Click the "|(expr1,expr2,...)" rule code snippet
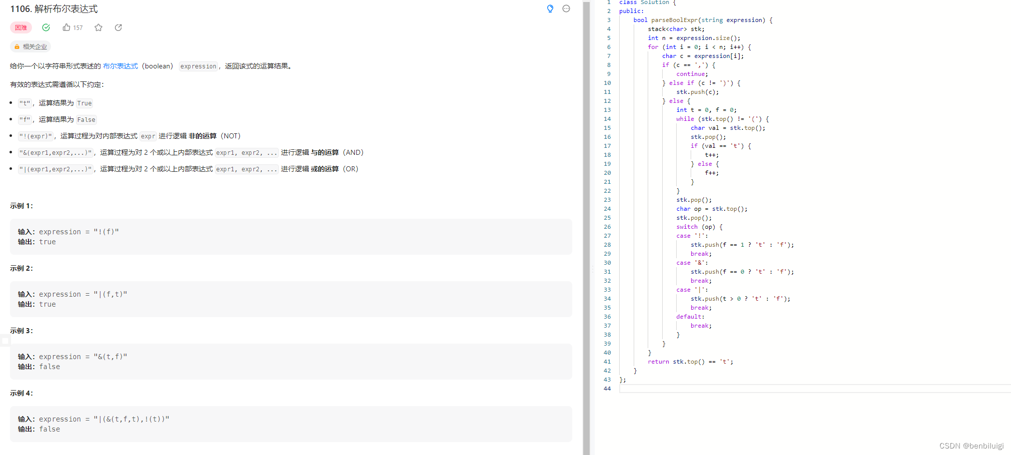The height and width of the screenshot is (455, 1011). pyautogui.click(x=55, y=169)
